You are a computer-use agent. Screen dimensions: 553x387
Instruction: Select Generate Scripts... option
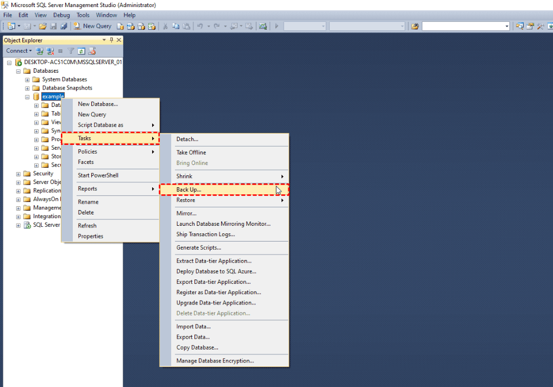pyautogui.click(x=224, y=248)
